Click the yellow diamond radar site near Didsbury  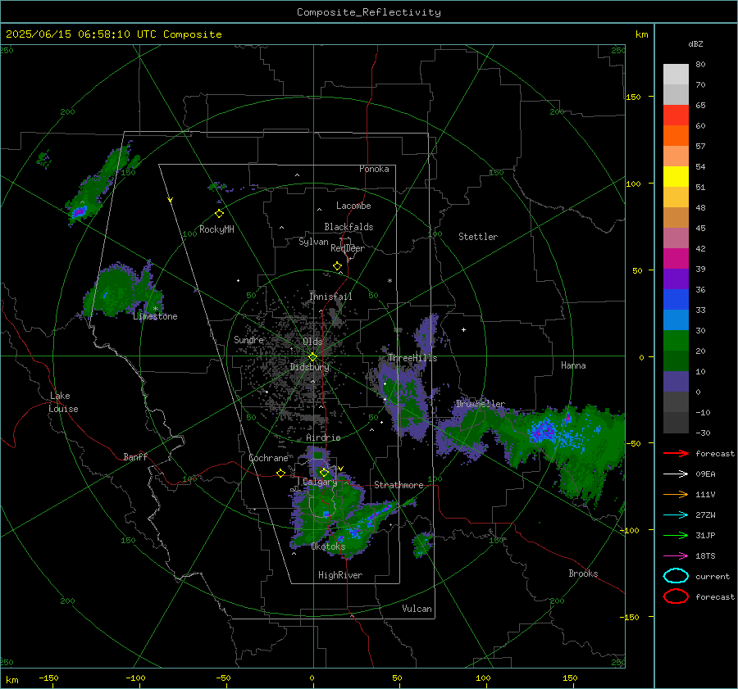pos(312,357)
